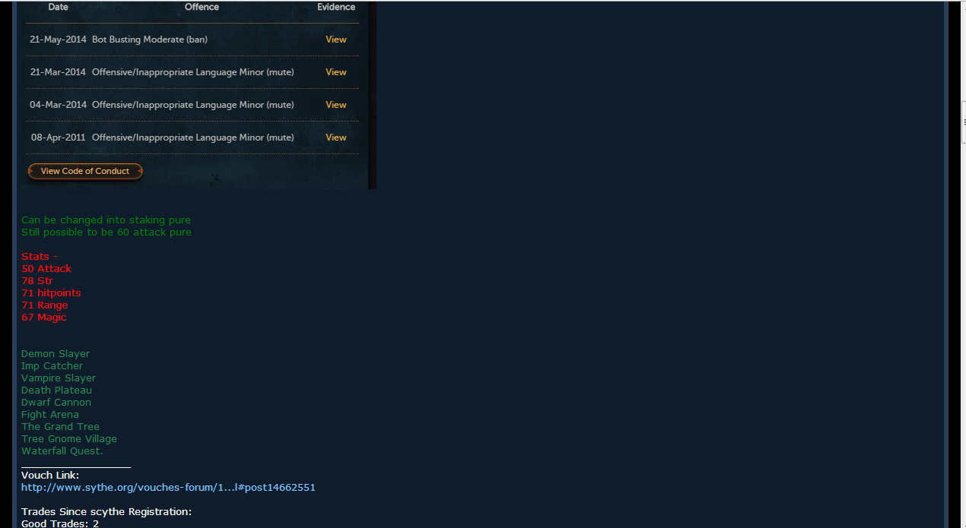Viewport: 966px width, 528px height.
Task: Click the 'Good Trades: 2' line
Action: pyautogui.click(x=60, y=523)
